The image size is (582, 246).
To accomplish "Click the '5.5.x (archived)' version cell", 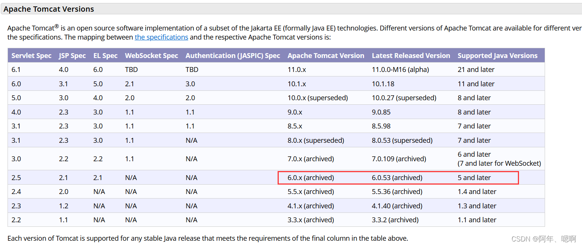I will (311, 192).
